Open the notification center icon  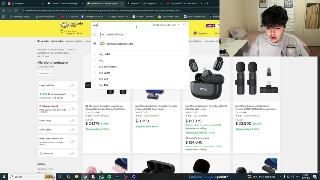[315, 177]
